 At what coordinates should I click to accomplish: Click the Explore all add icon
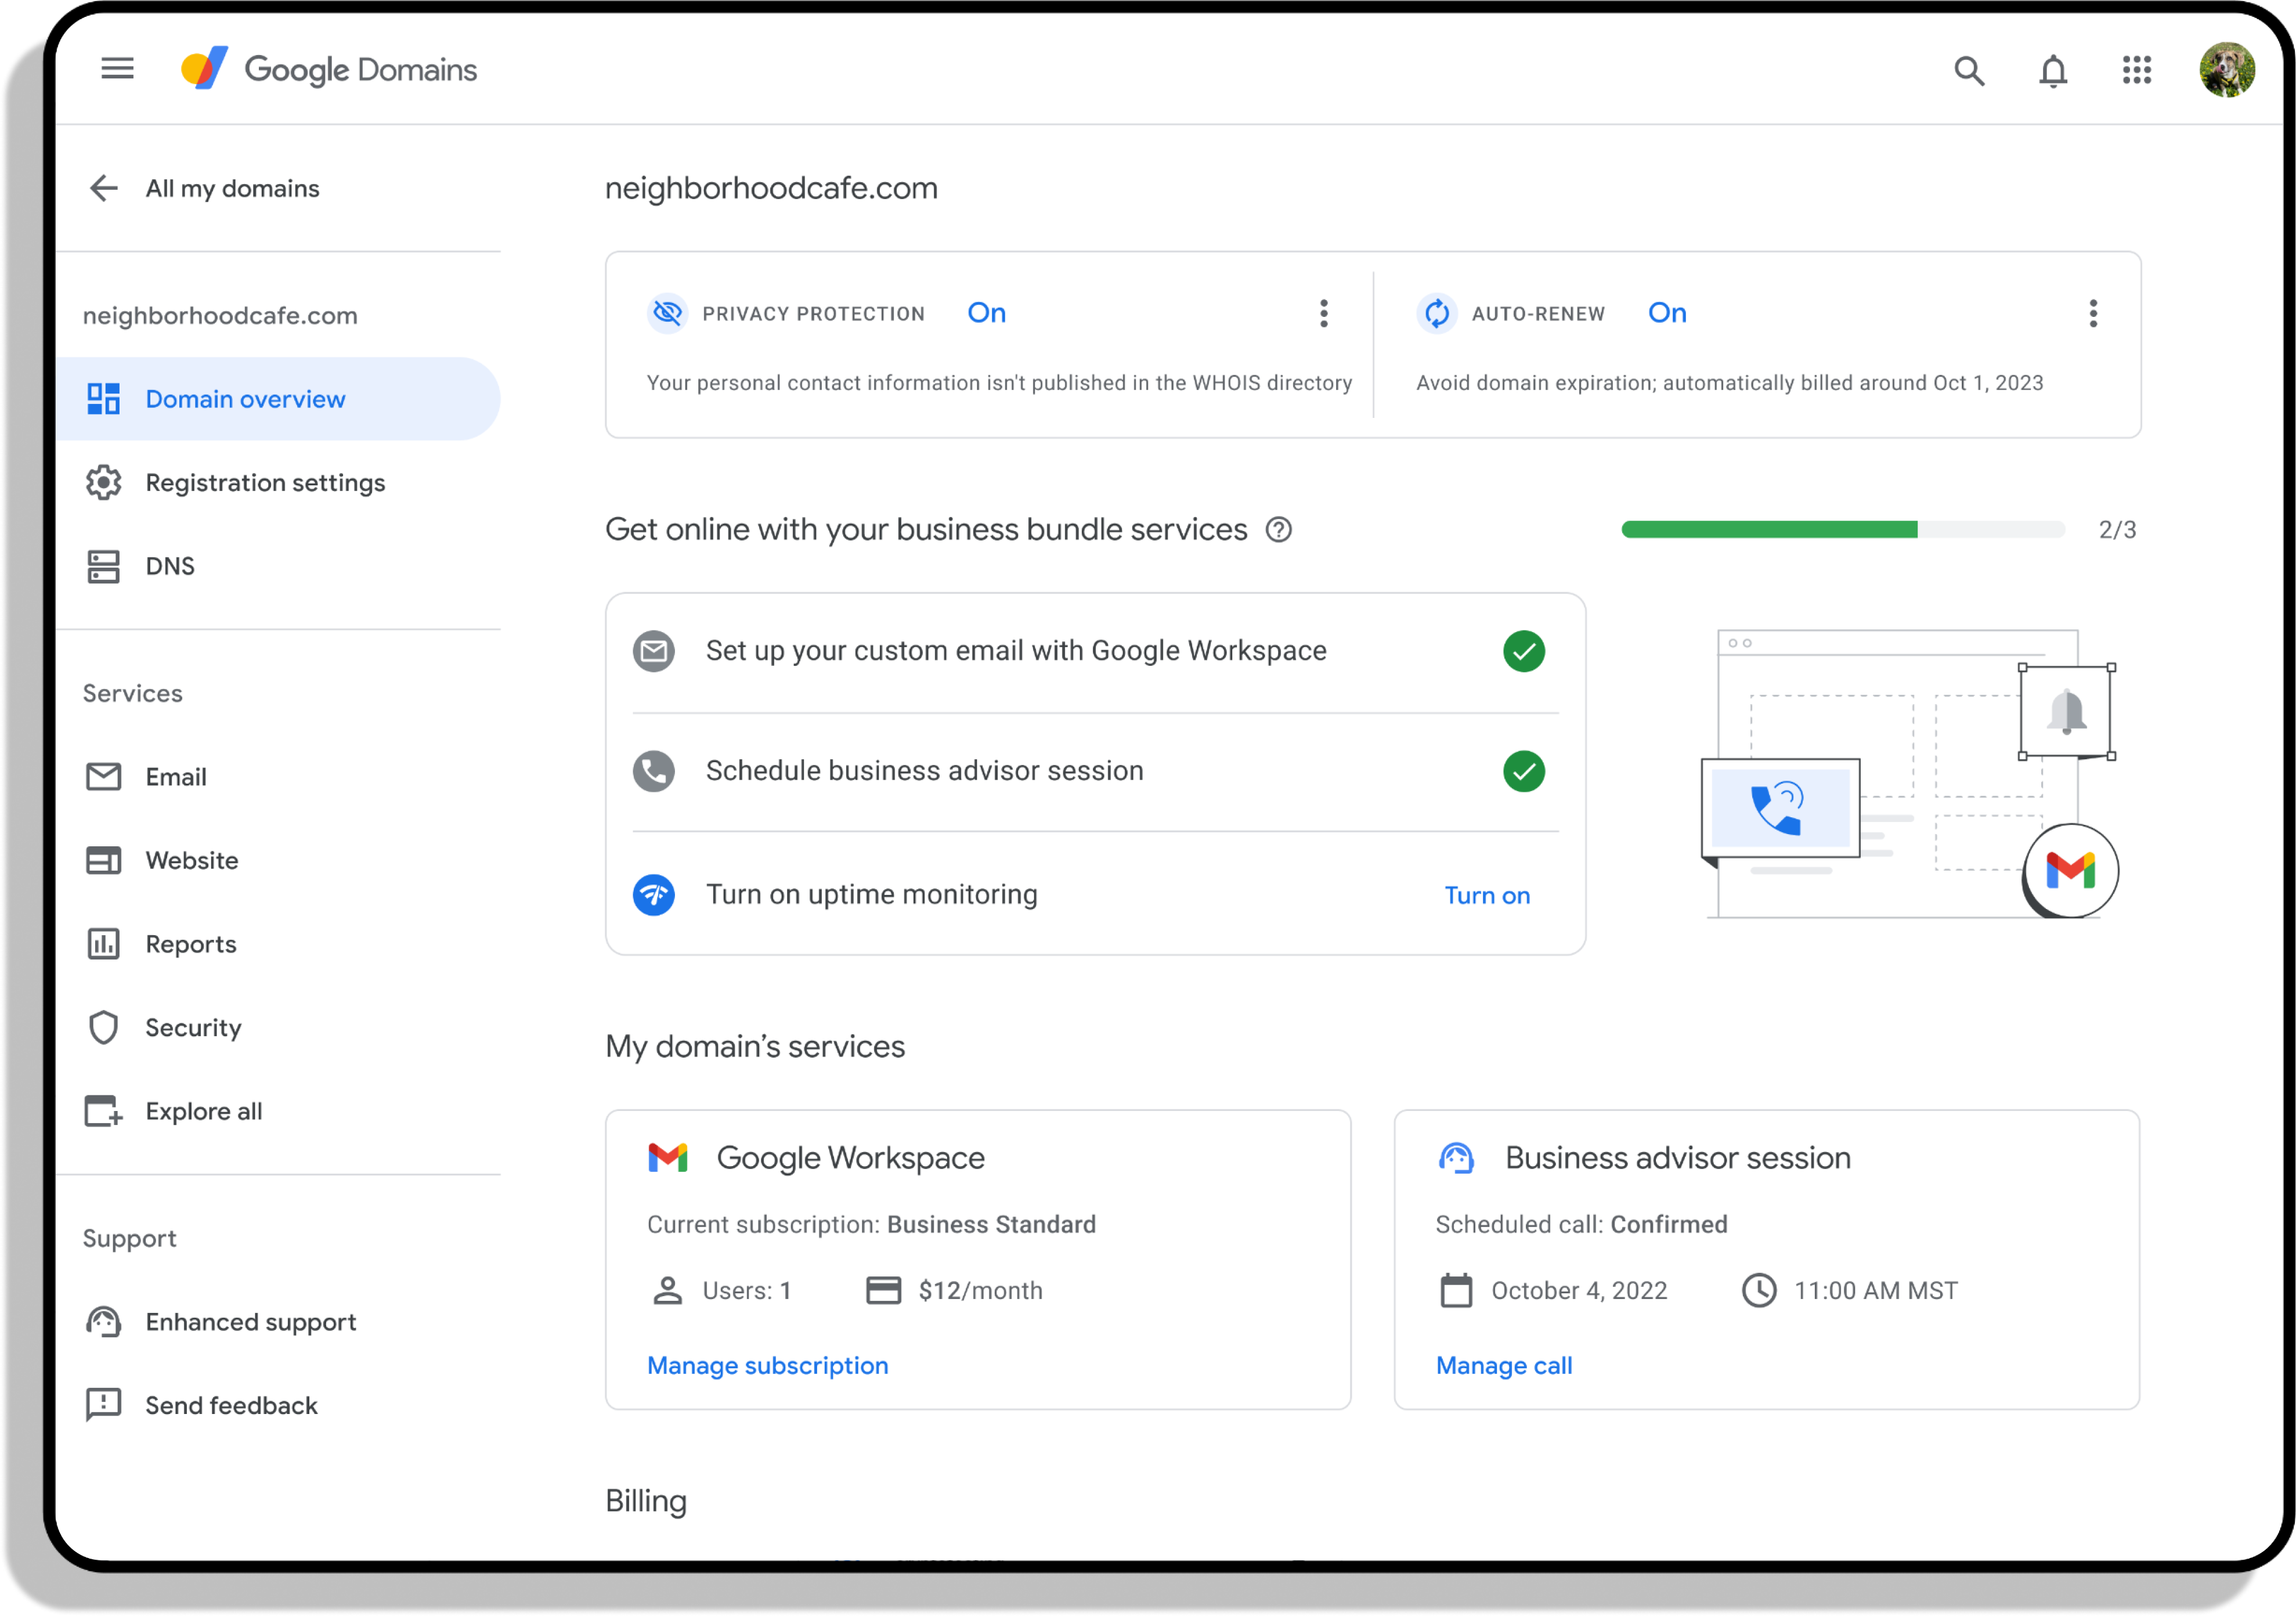pos(104,1111)
